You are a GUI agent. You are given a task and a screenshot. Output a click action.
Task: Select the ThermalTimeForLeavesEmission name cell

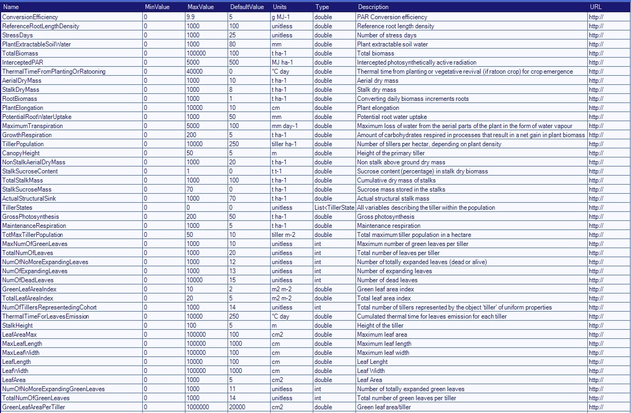(x=71, y=316)
